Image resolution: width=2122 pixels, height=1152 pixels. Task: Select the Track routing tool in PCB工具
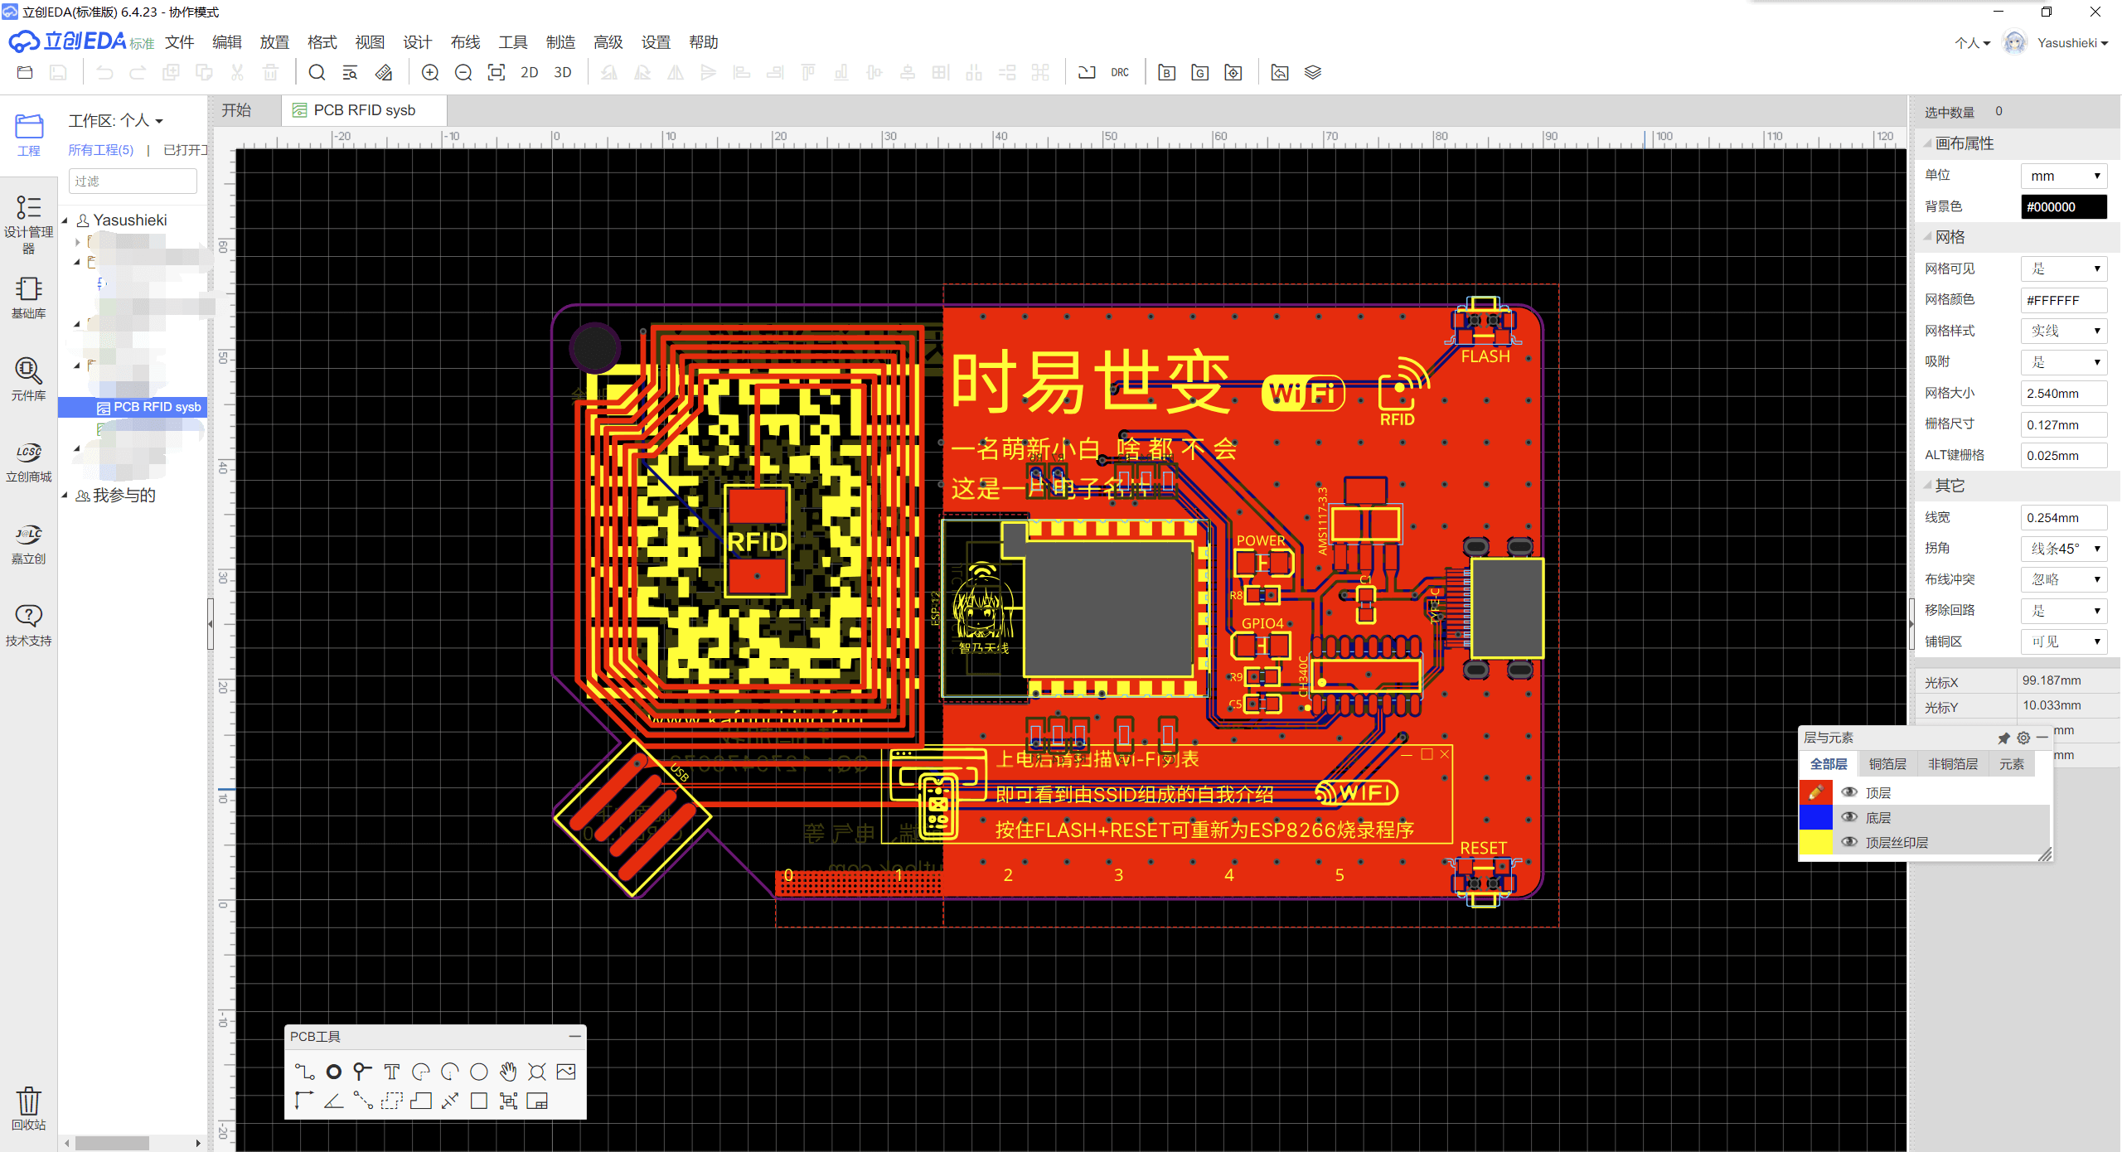[x=304, y=1072]
